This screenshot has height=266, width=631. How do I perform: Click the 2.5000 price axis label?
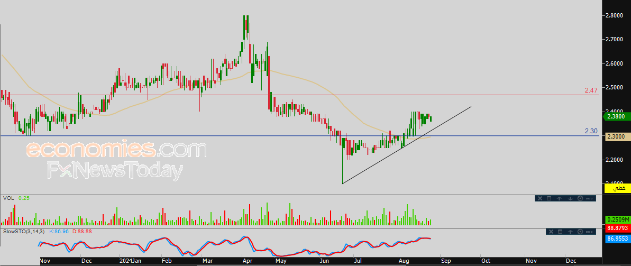[x=615, y=87]
